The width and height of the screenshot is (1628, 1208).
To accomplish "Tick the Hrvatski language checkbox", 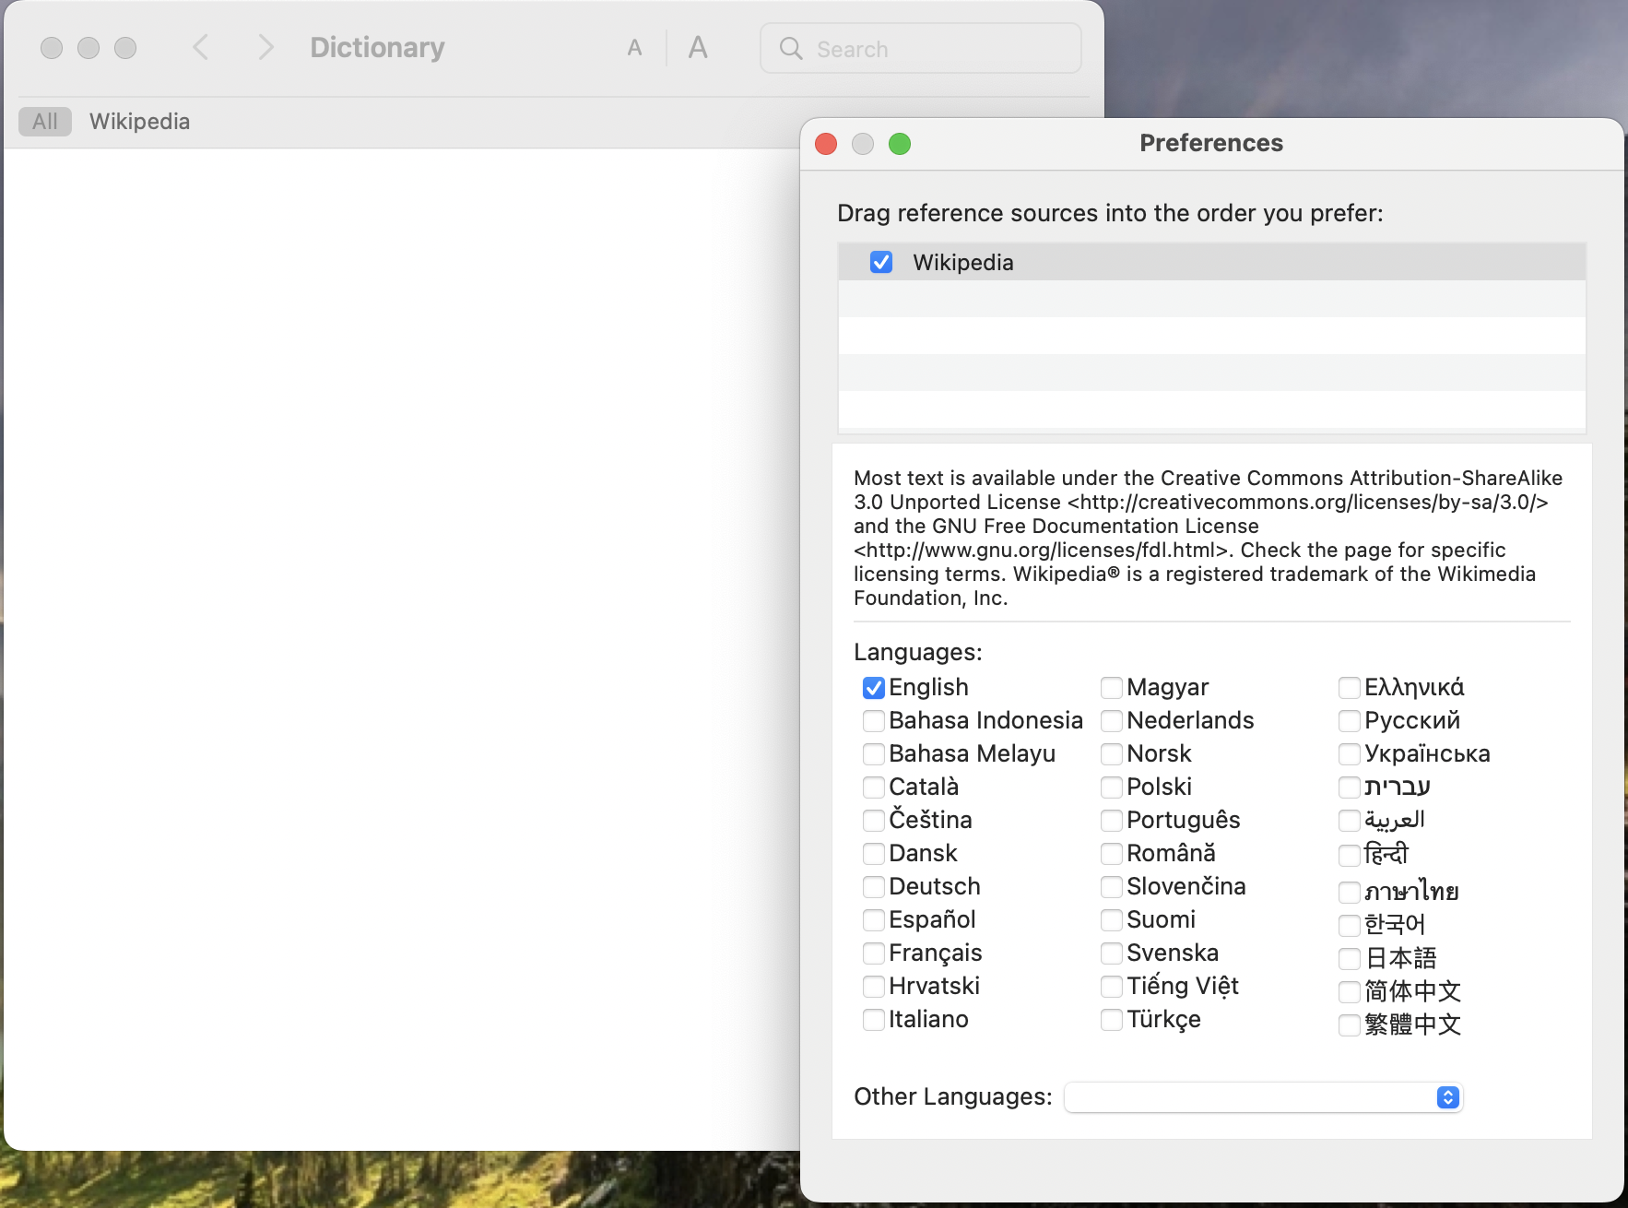I will [874, 987].
